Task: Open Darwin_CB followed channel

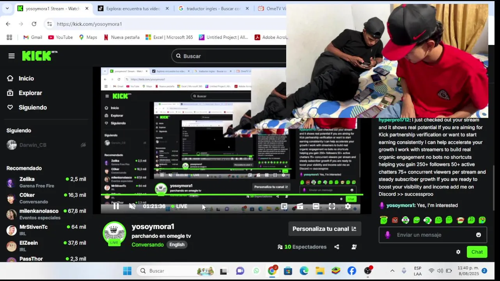Action: coord(46,145)
